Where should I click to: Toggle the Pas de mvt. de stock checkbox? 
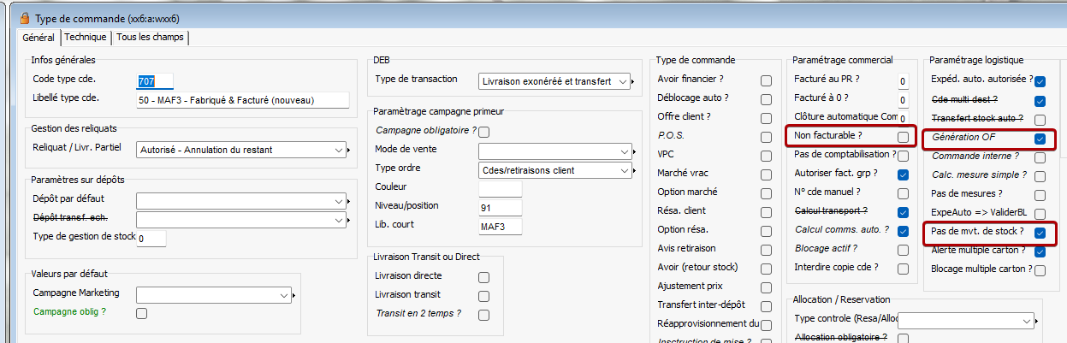click(x=1040, y=233)
